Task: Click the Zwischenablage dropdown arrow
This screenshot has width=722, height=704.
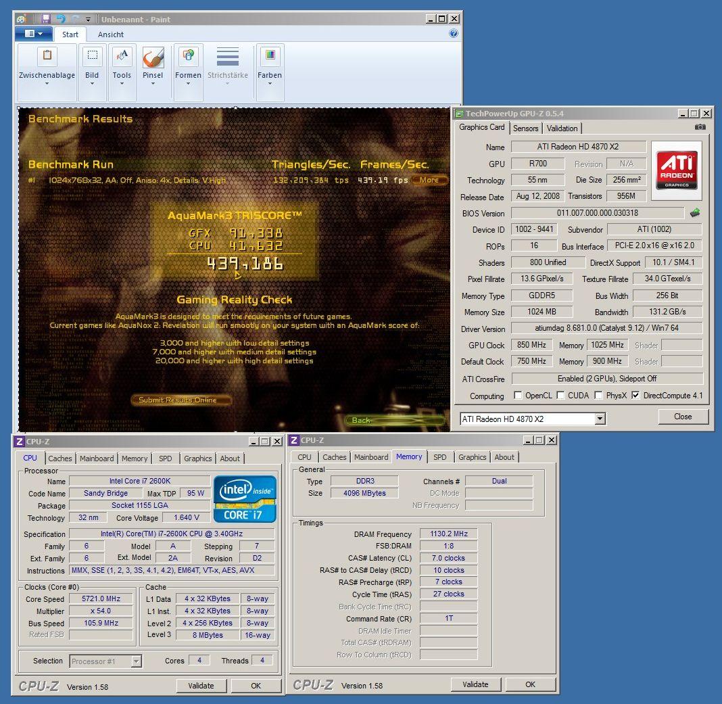Action: click(47, 84)
